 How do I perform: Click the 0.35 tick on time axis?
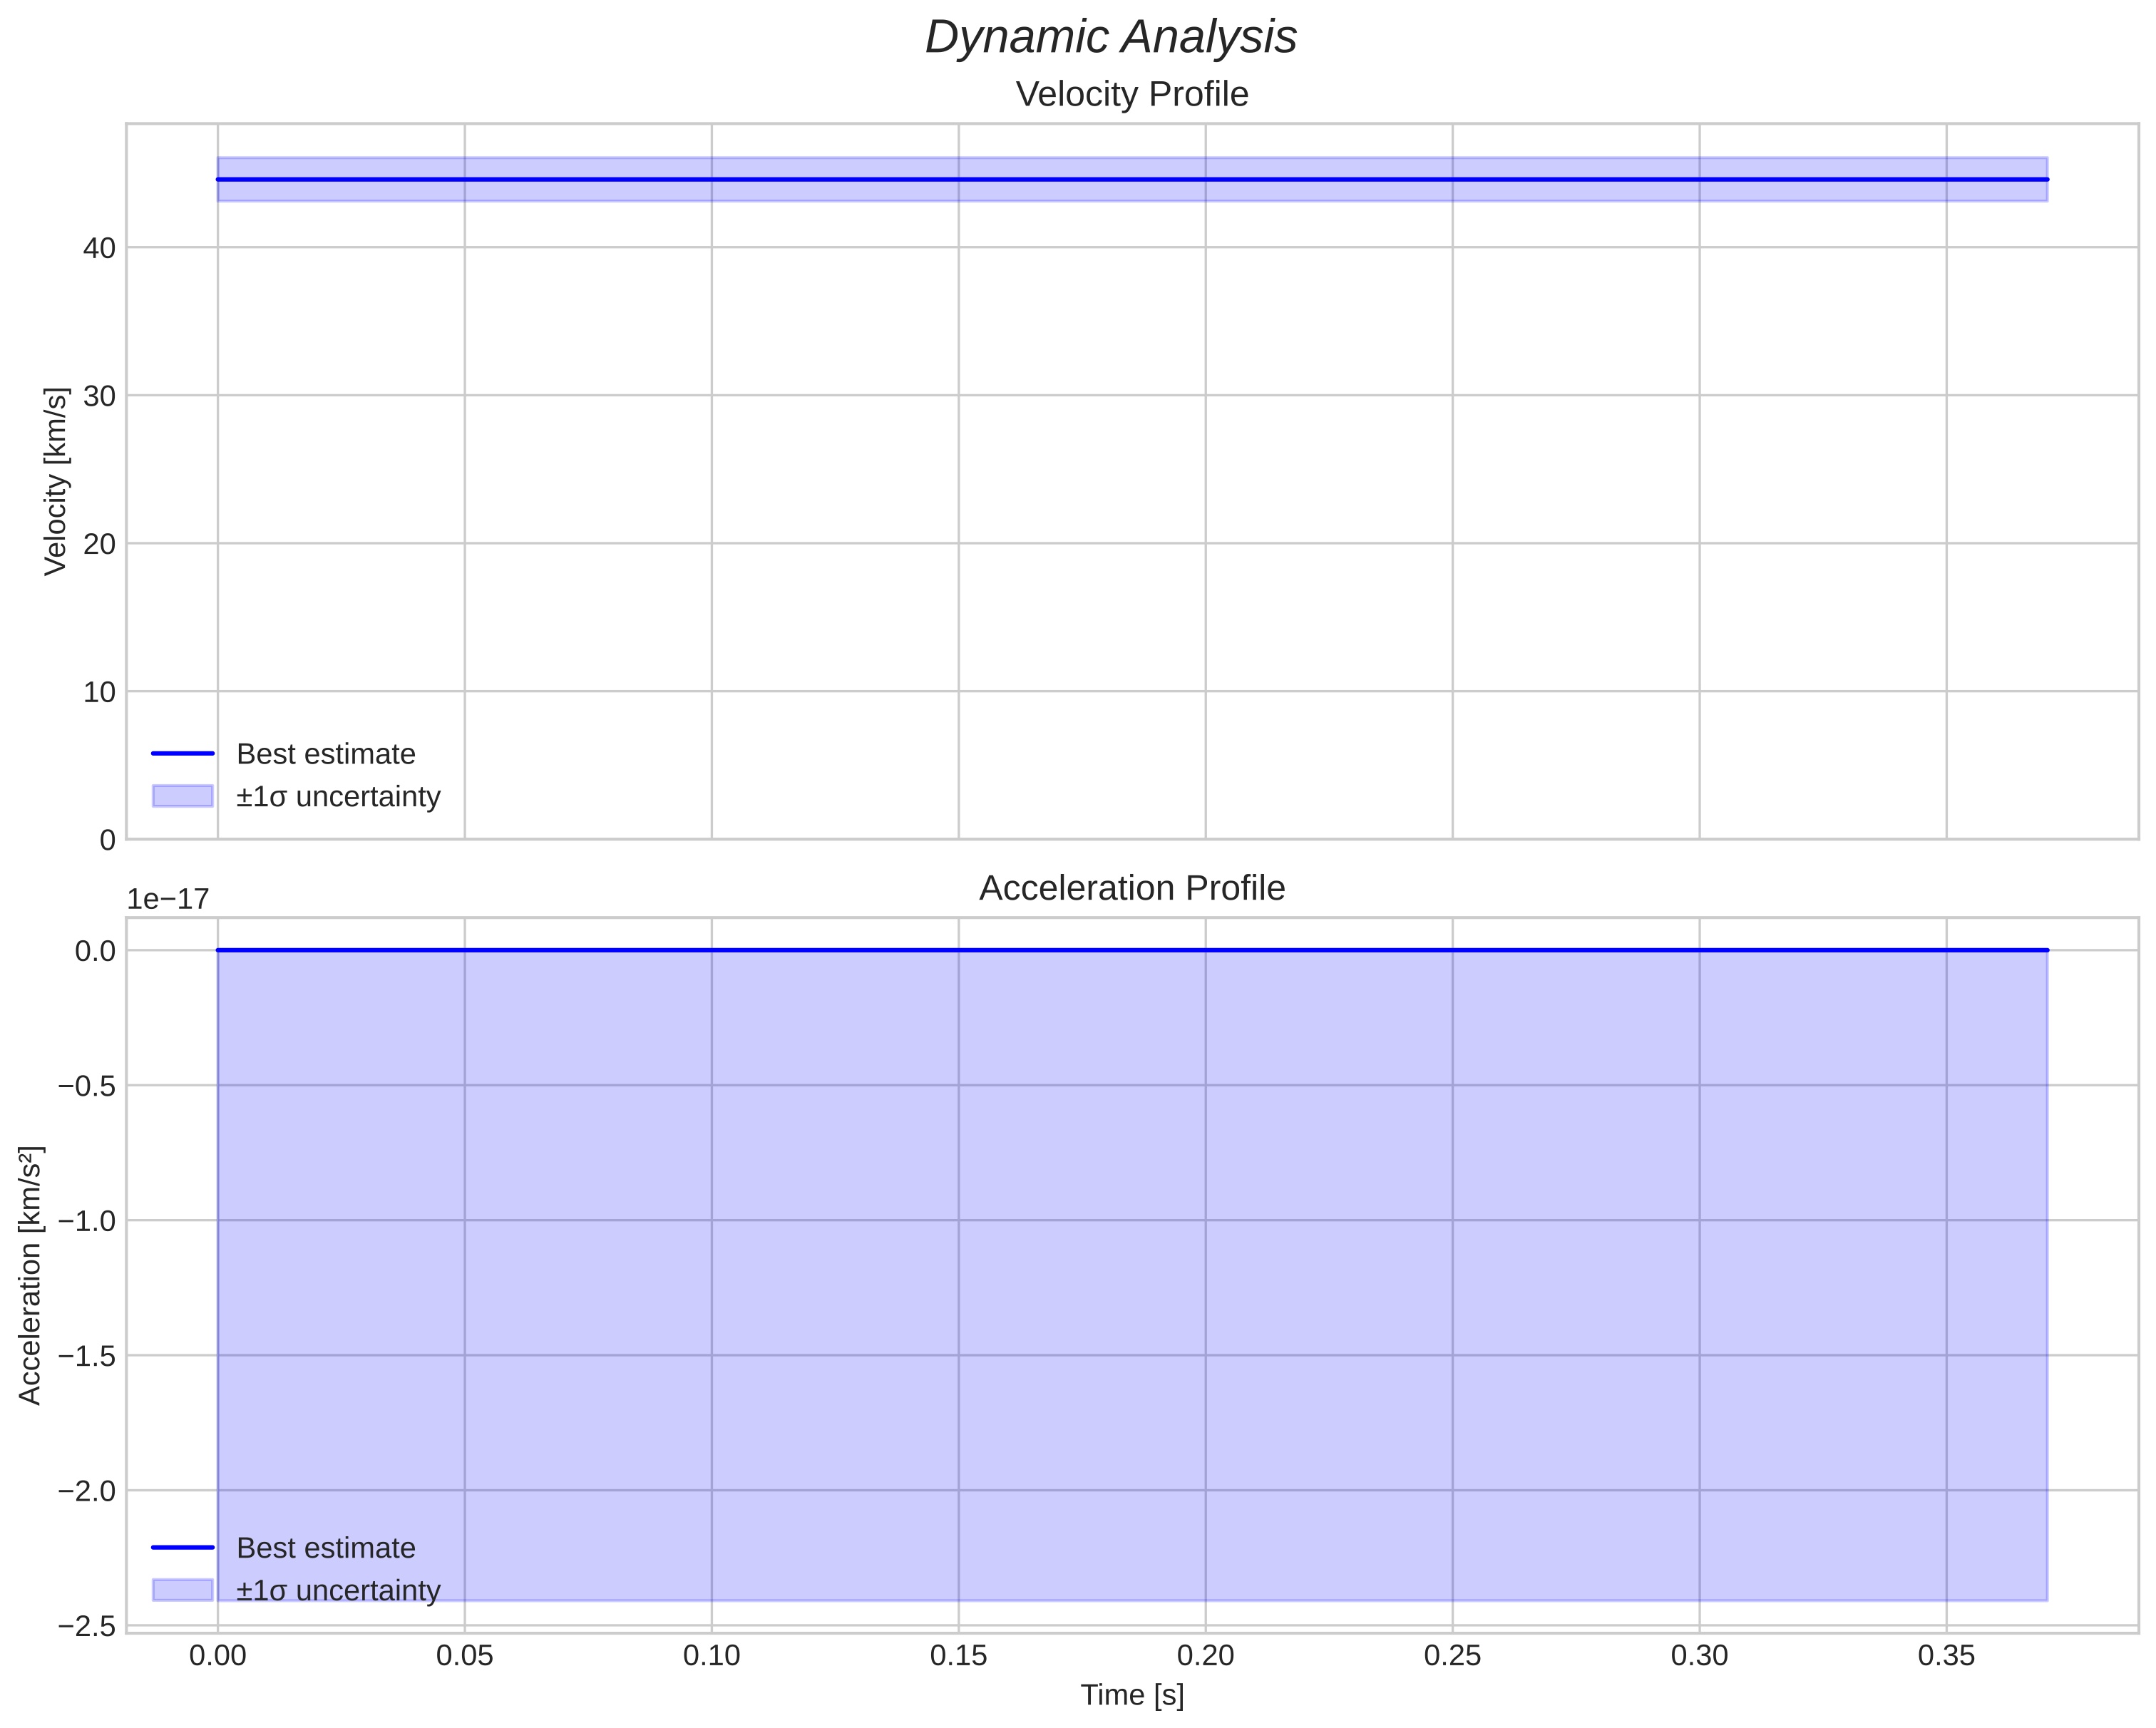tap(1946, 1656)
